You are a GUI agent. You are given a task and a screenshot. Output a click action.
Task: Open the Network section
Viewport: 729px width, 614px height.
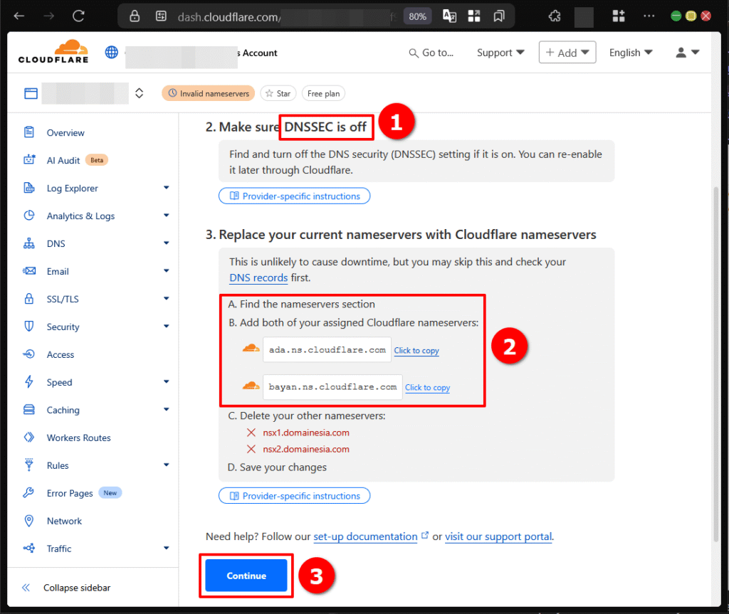pyautogui.click(x=64, y=521)
